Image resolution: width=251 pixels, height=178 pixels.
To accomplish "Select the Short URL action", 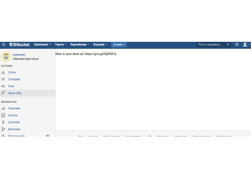I will click(15, 93).
